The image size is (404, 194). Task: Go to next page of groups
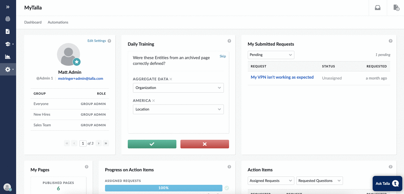tap(99, 143)
